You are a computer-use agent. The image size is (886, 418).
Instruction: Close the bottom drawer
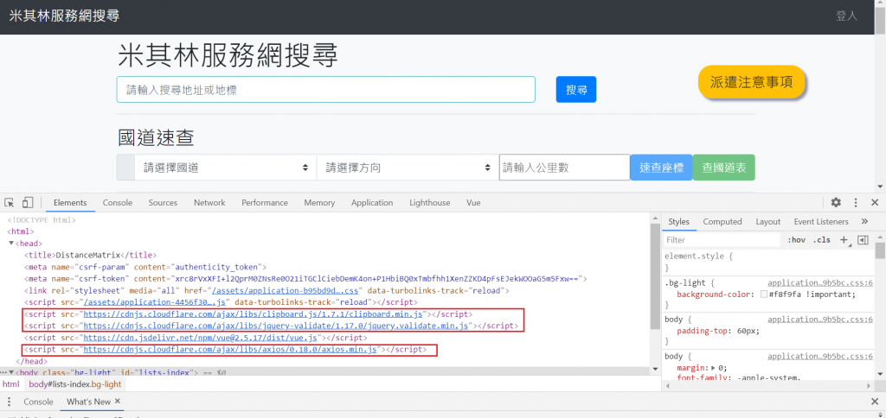(x=875, y=402)
